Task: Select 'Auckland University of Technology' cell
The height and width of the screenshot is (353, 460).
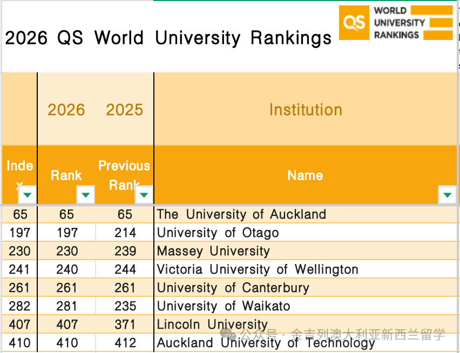Action: [x=306, y=343]
